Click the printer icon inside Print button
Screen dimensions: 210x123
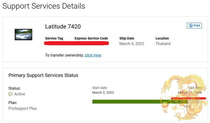(191, 25)
